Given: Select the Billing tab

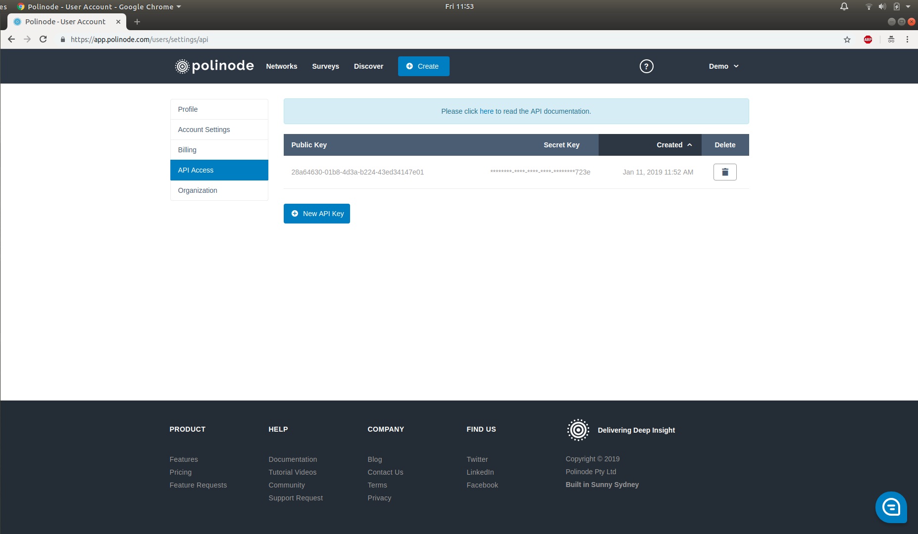Looking at the screenshot, I should [219, 150].
